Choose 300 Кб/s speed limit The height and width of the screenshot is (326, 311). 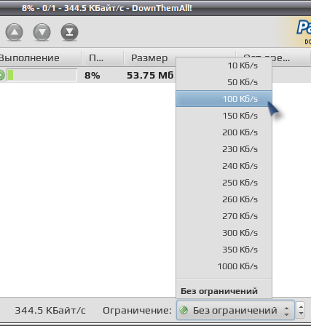pos(224,233)
